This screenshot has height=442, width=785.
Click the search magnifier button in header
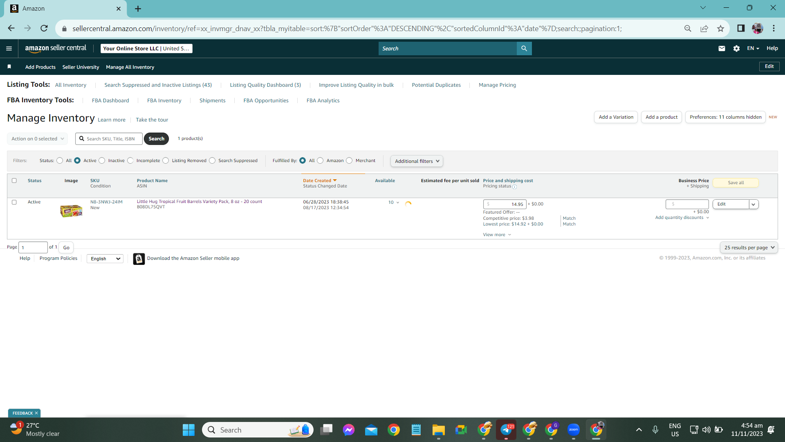[x=524, y=48]
